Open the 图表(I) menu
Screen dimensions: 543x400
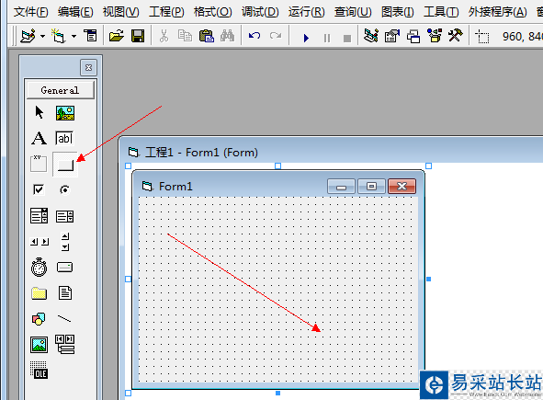tap(398, 12)
